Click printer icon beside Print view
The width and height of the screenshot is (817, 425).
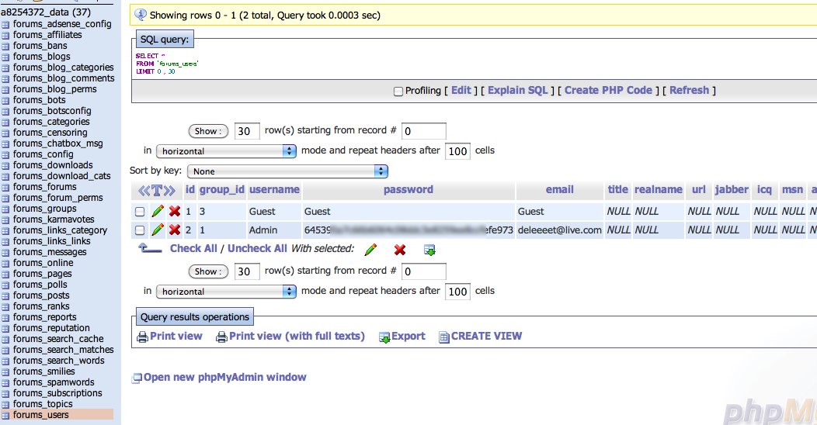pyautogui.click(x=142, y=337)
